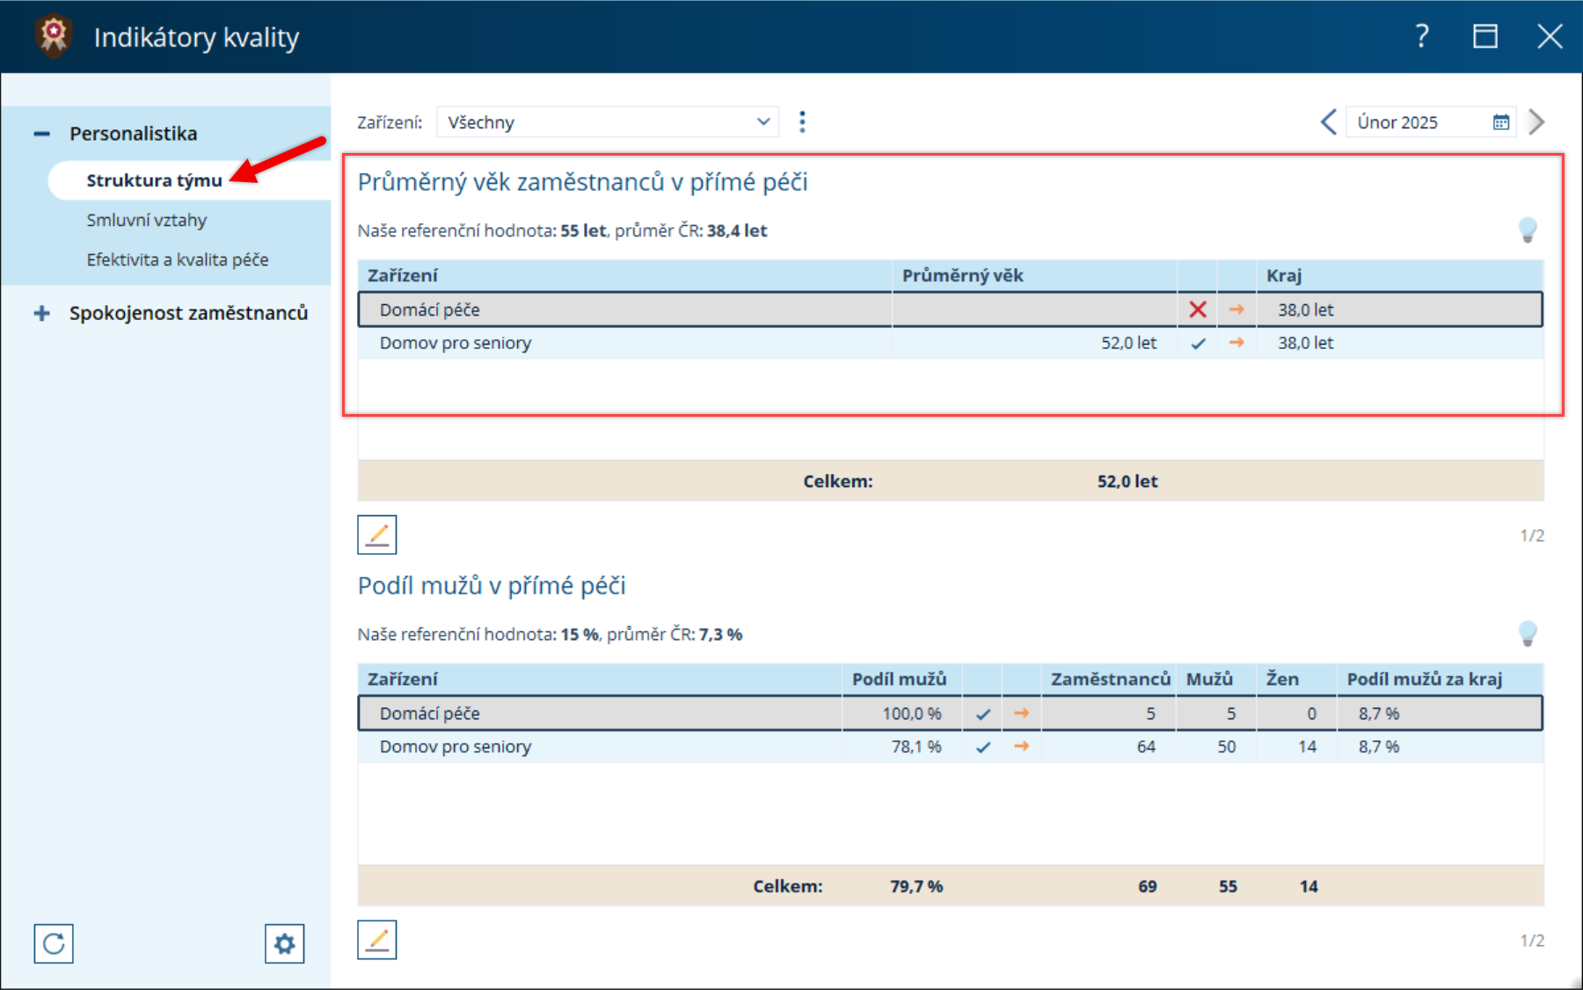Viewport: 1583px width, 990px height.
Task: Go to previous month with left chevron
Action: coord(1328,122)
